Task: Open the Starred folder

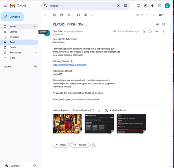Action: pos(19,32)
